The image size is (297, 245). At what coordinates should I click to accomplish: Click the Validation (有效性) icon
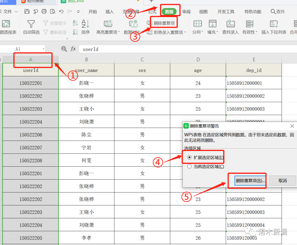250,24
